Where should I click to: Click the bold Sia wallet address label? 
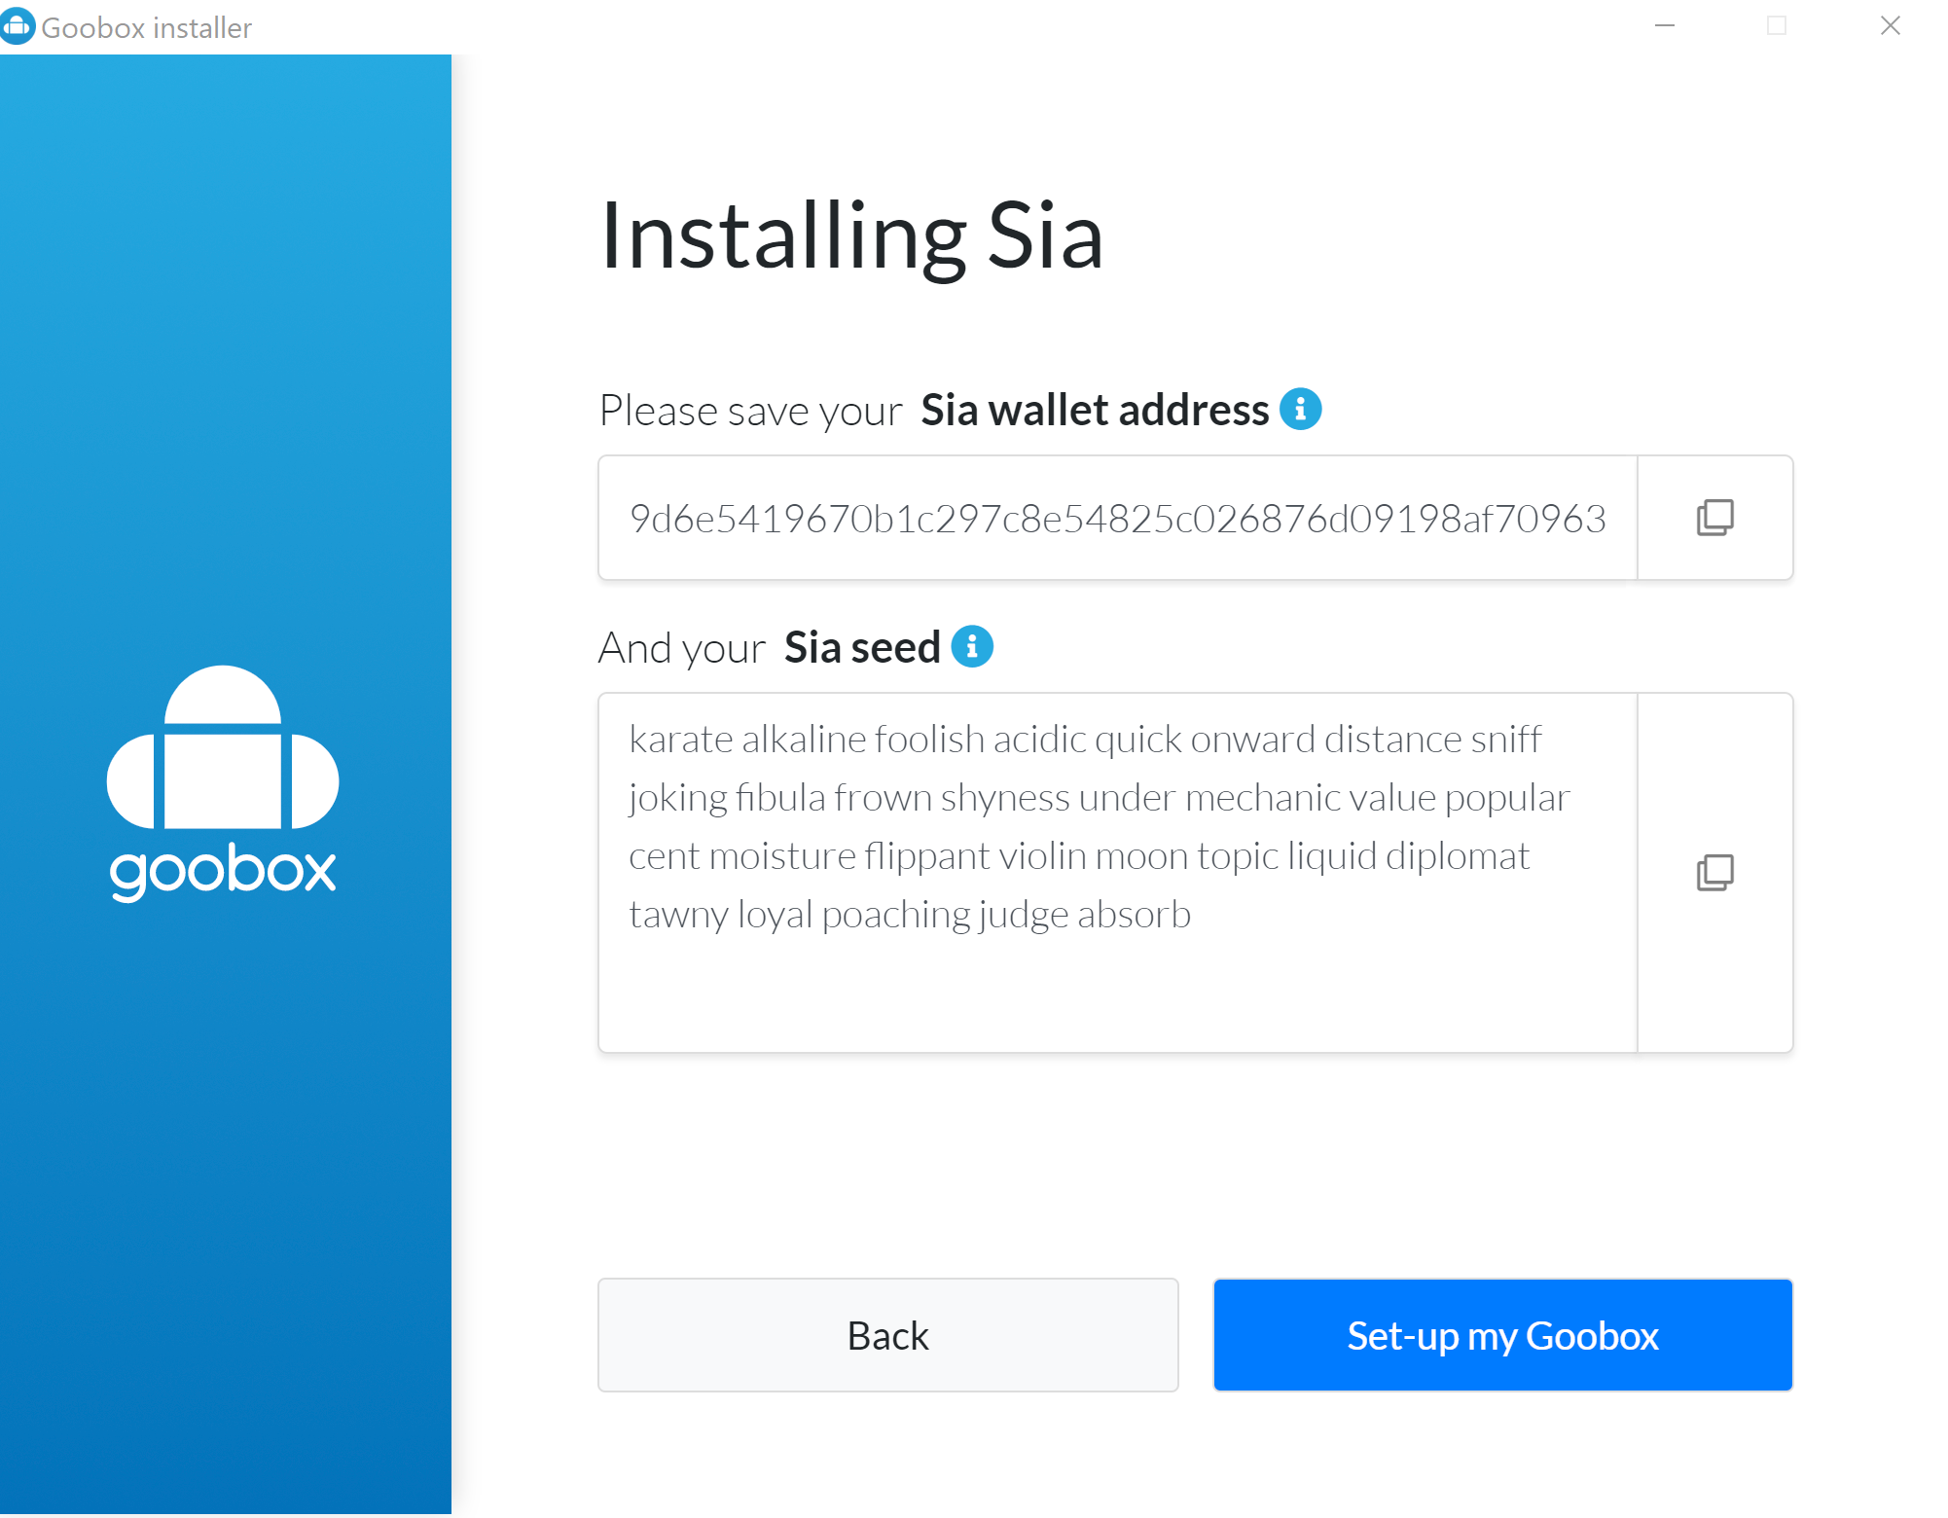1095,410
